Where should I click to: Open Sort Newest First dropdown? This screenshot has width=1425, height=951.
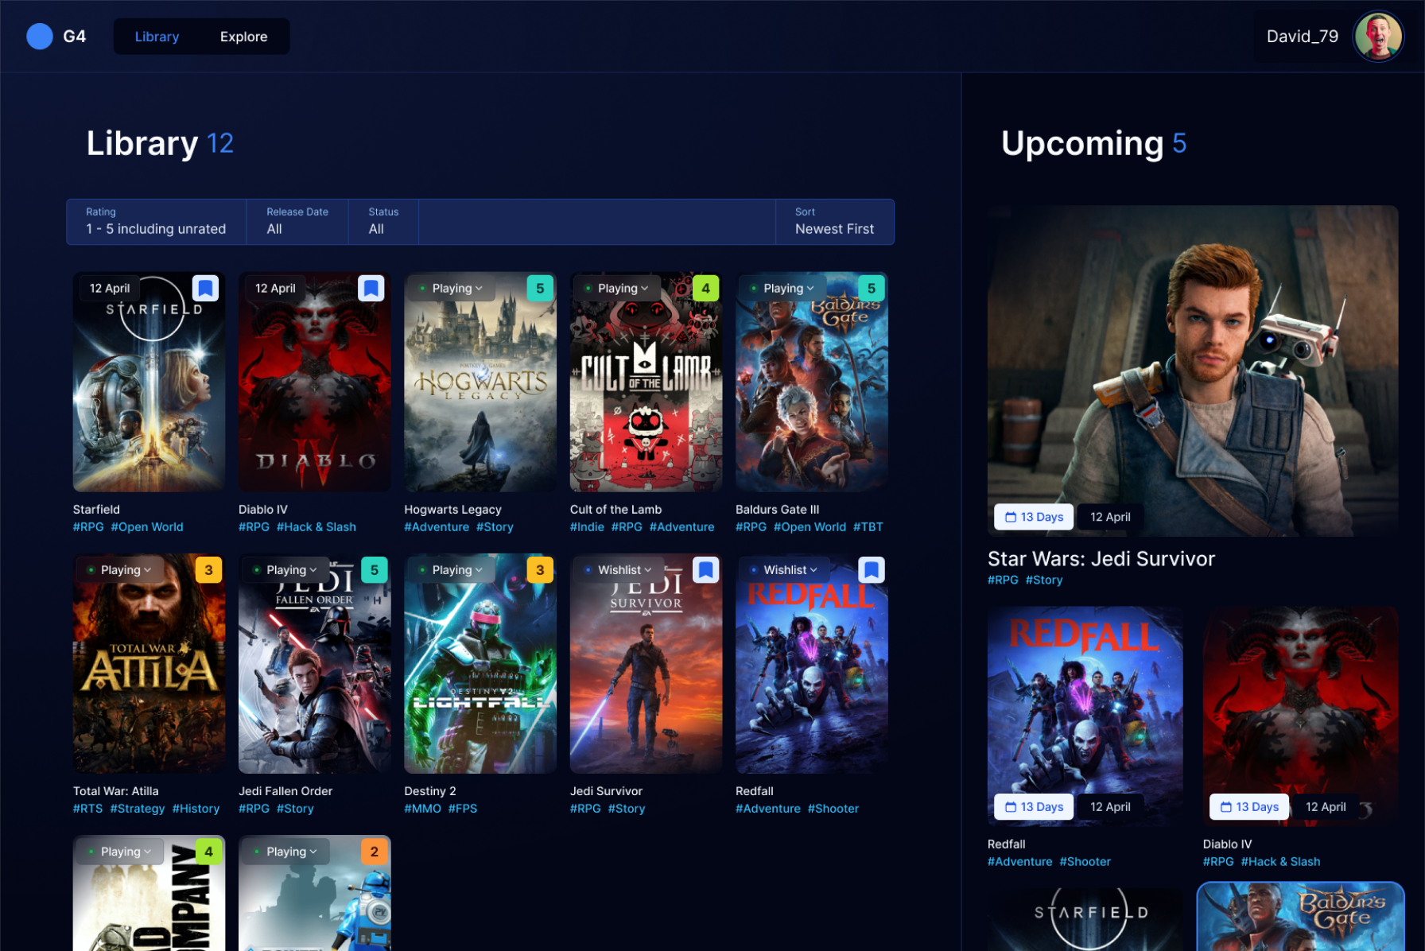click(835, 222)
